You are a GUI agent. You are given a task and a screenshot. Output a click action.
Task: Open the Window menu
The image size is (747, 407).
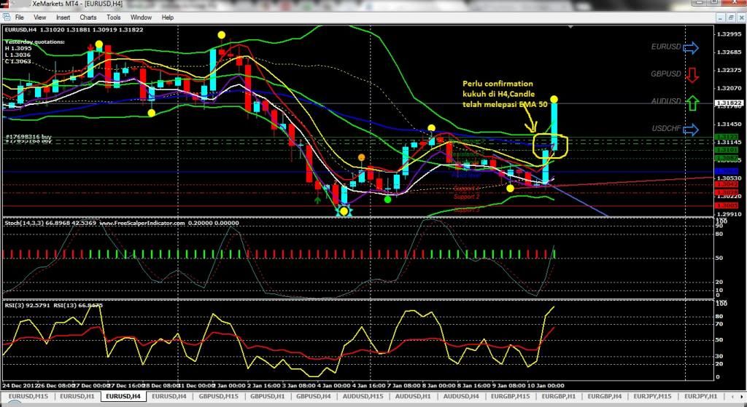click(141, 17)
